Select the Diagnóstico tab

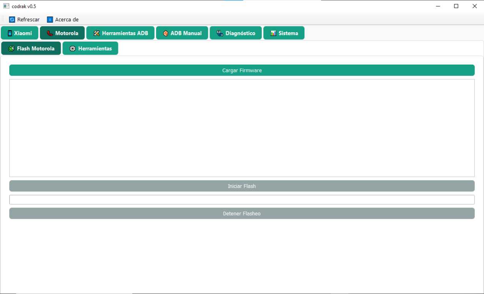pos(236,33)
